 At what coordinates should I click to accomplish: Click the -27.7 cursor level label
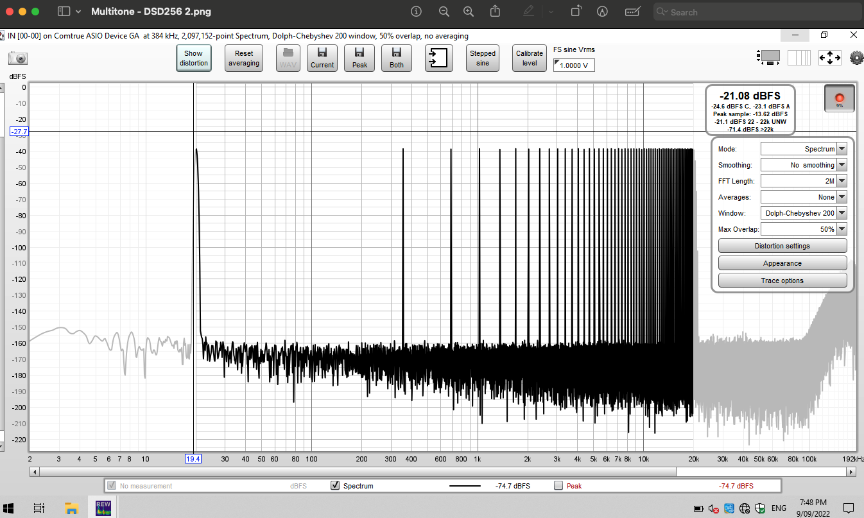(19, 132)
